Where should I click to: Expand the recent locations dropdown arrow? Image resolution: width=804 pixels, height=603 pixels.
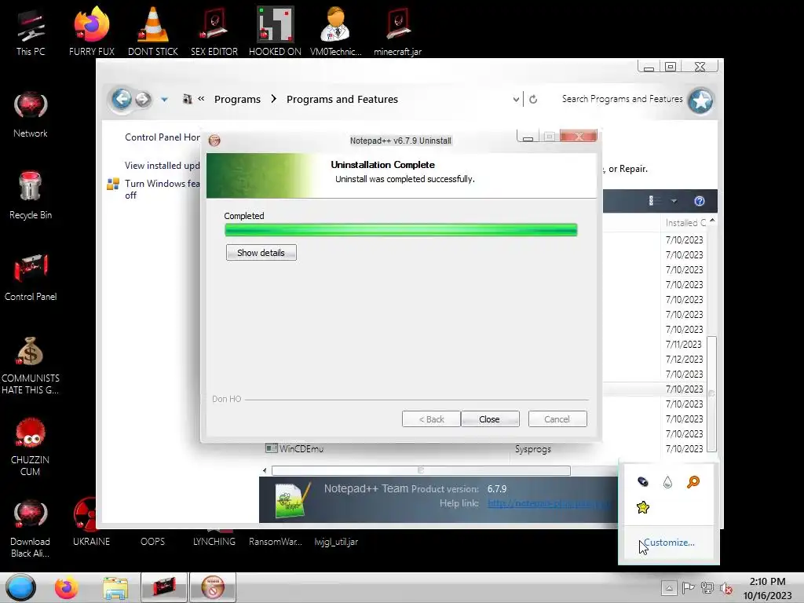164,100
